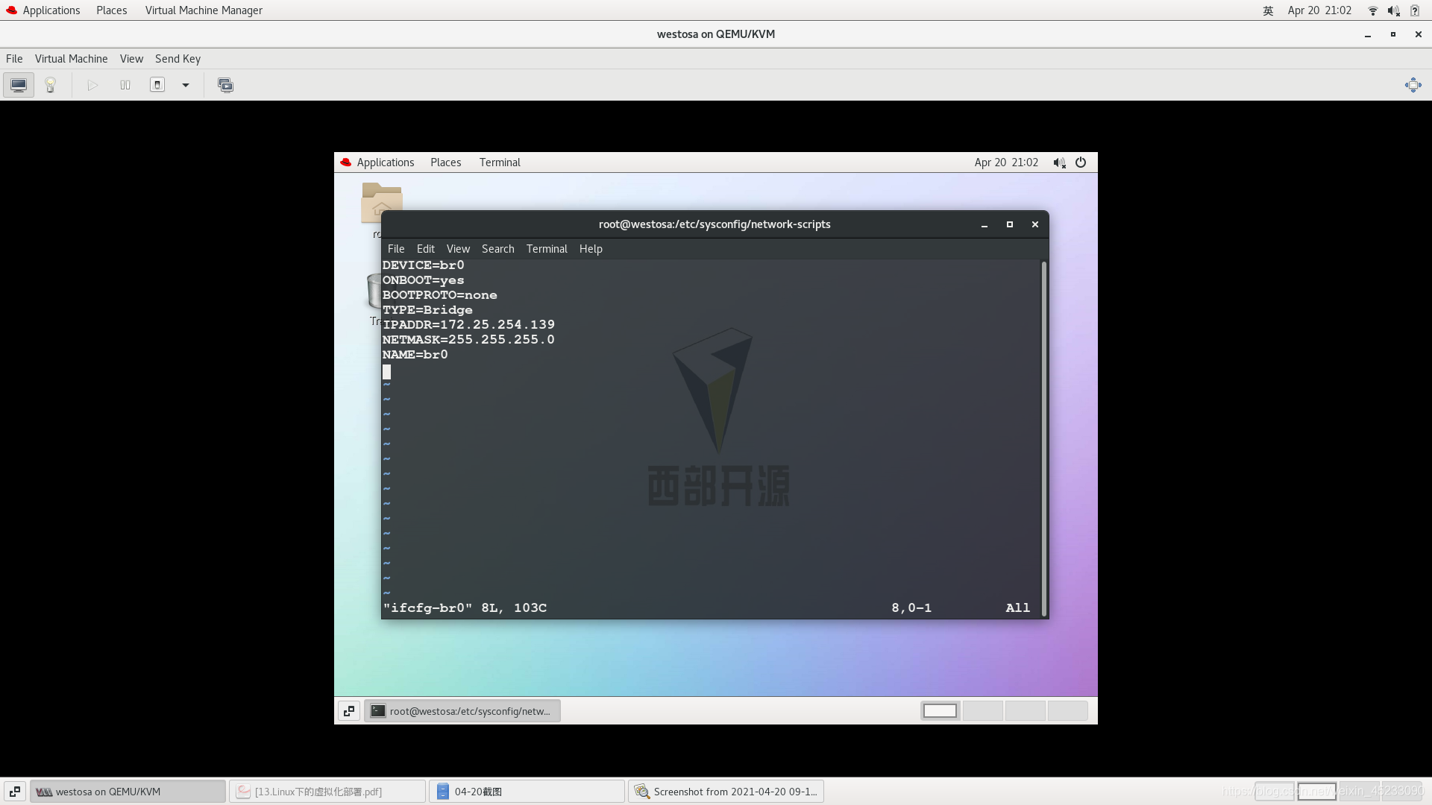Select 04-20截图 taskbar entry
The width and height of the screenshot is (1432, 805).
(527, 792)
